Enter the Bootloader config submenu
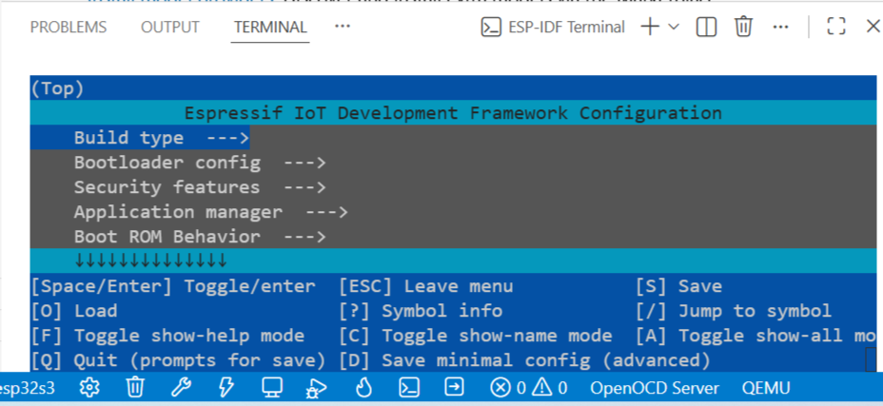883x406 pixels. click(x=200, y=163)
